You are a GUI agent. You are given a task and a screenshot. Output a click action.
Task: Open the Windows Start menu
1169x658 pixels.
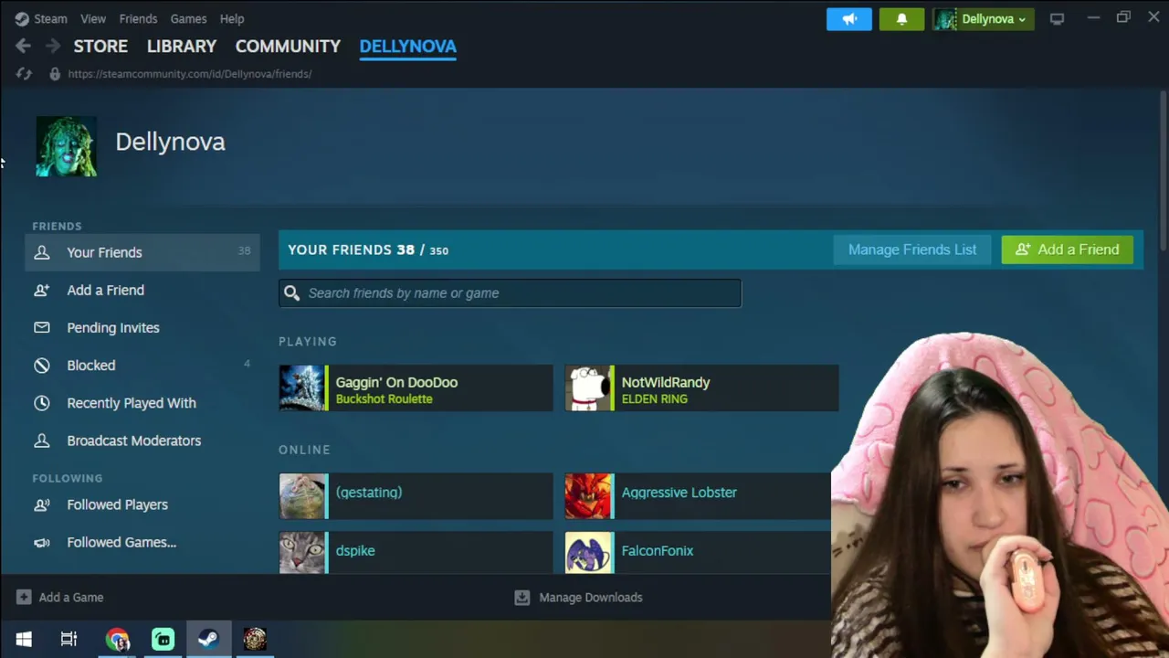click(24, 640)
